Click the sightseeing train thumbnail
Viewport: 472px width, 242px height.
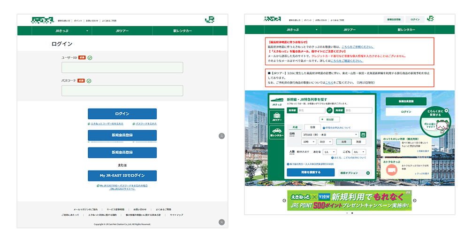click(391, 147)
